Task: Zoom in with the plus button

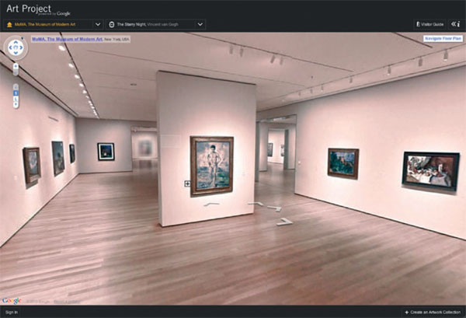Action: point(16,66)
